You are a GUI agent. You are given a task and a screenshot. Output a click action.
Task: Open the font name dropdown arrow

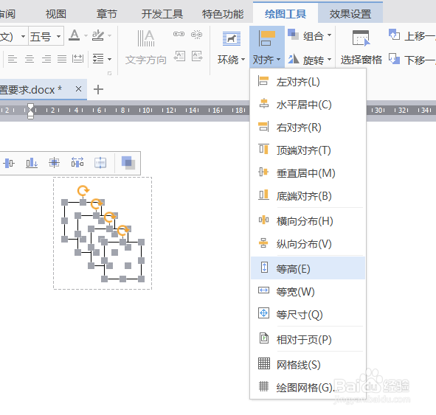coord(23,36)
